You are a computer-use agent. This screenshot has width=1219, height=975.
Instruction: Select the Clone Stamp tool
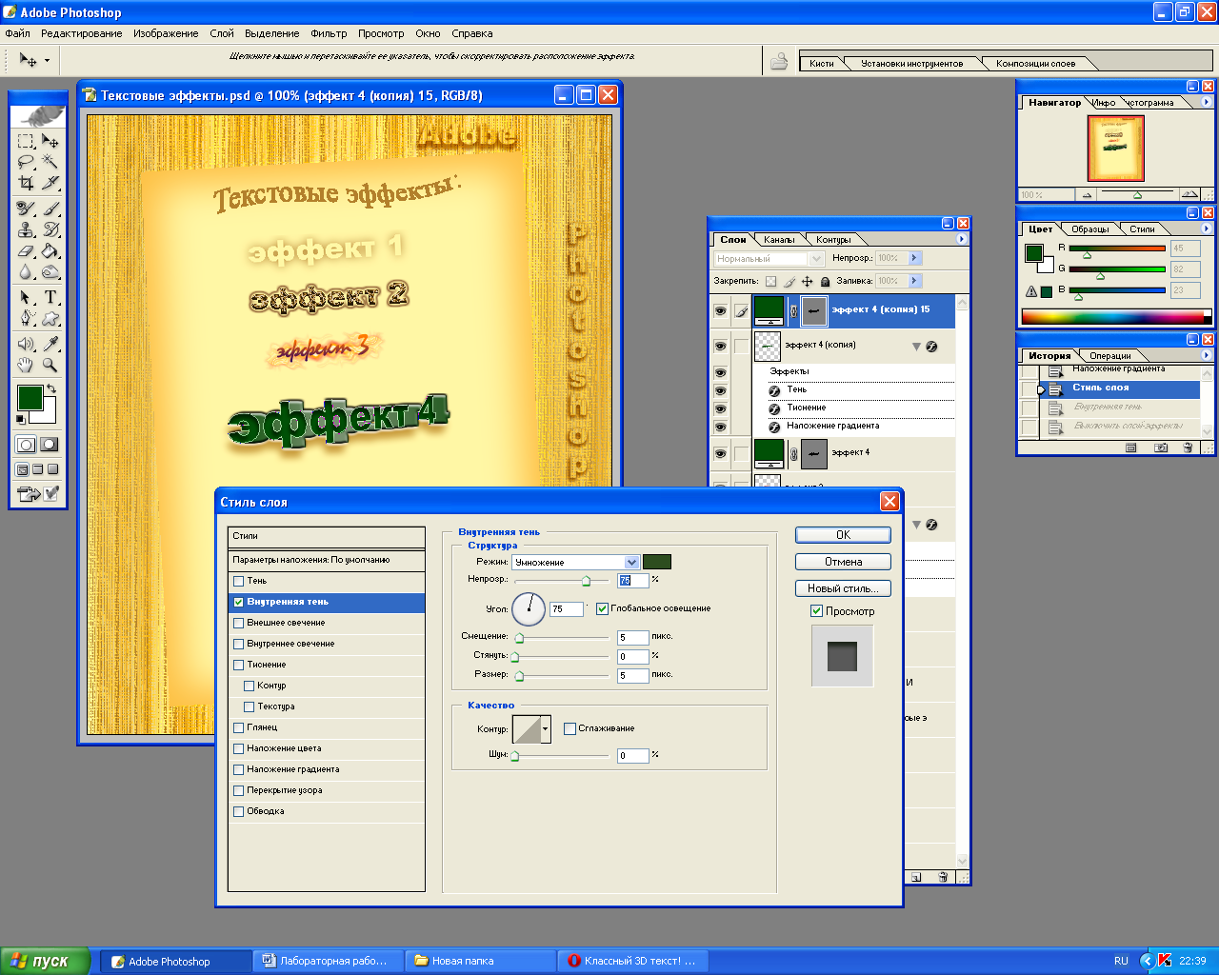pos(26,229)
